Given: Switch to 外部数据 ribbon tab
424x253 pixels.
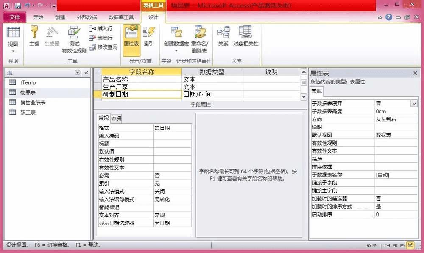Looking at the screenshot, I should pyautogui.click(x=87, y=17).
